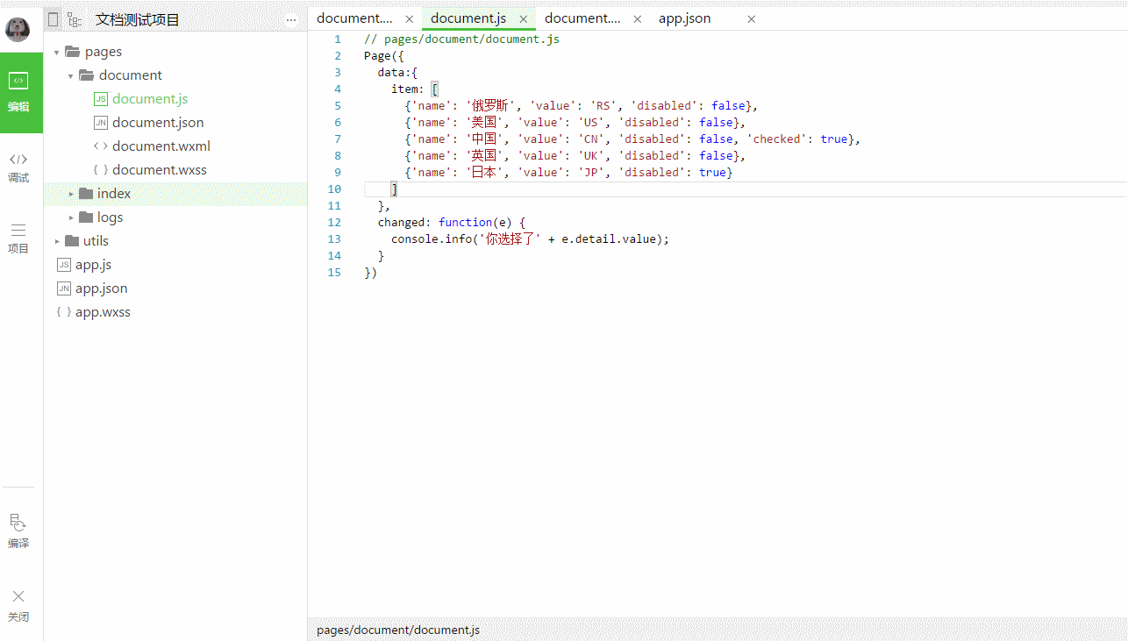Switch to the app.json tab
The height and width of the screenshot is (641, 1128).
[684, 18]
